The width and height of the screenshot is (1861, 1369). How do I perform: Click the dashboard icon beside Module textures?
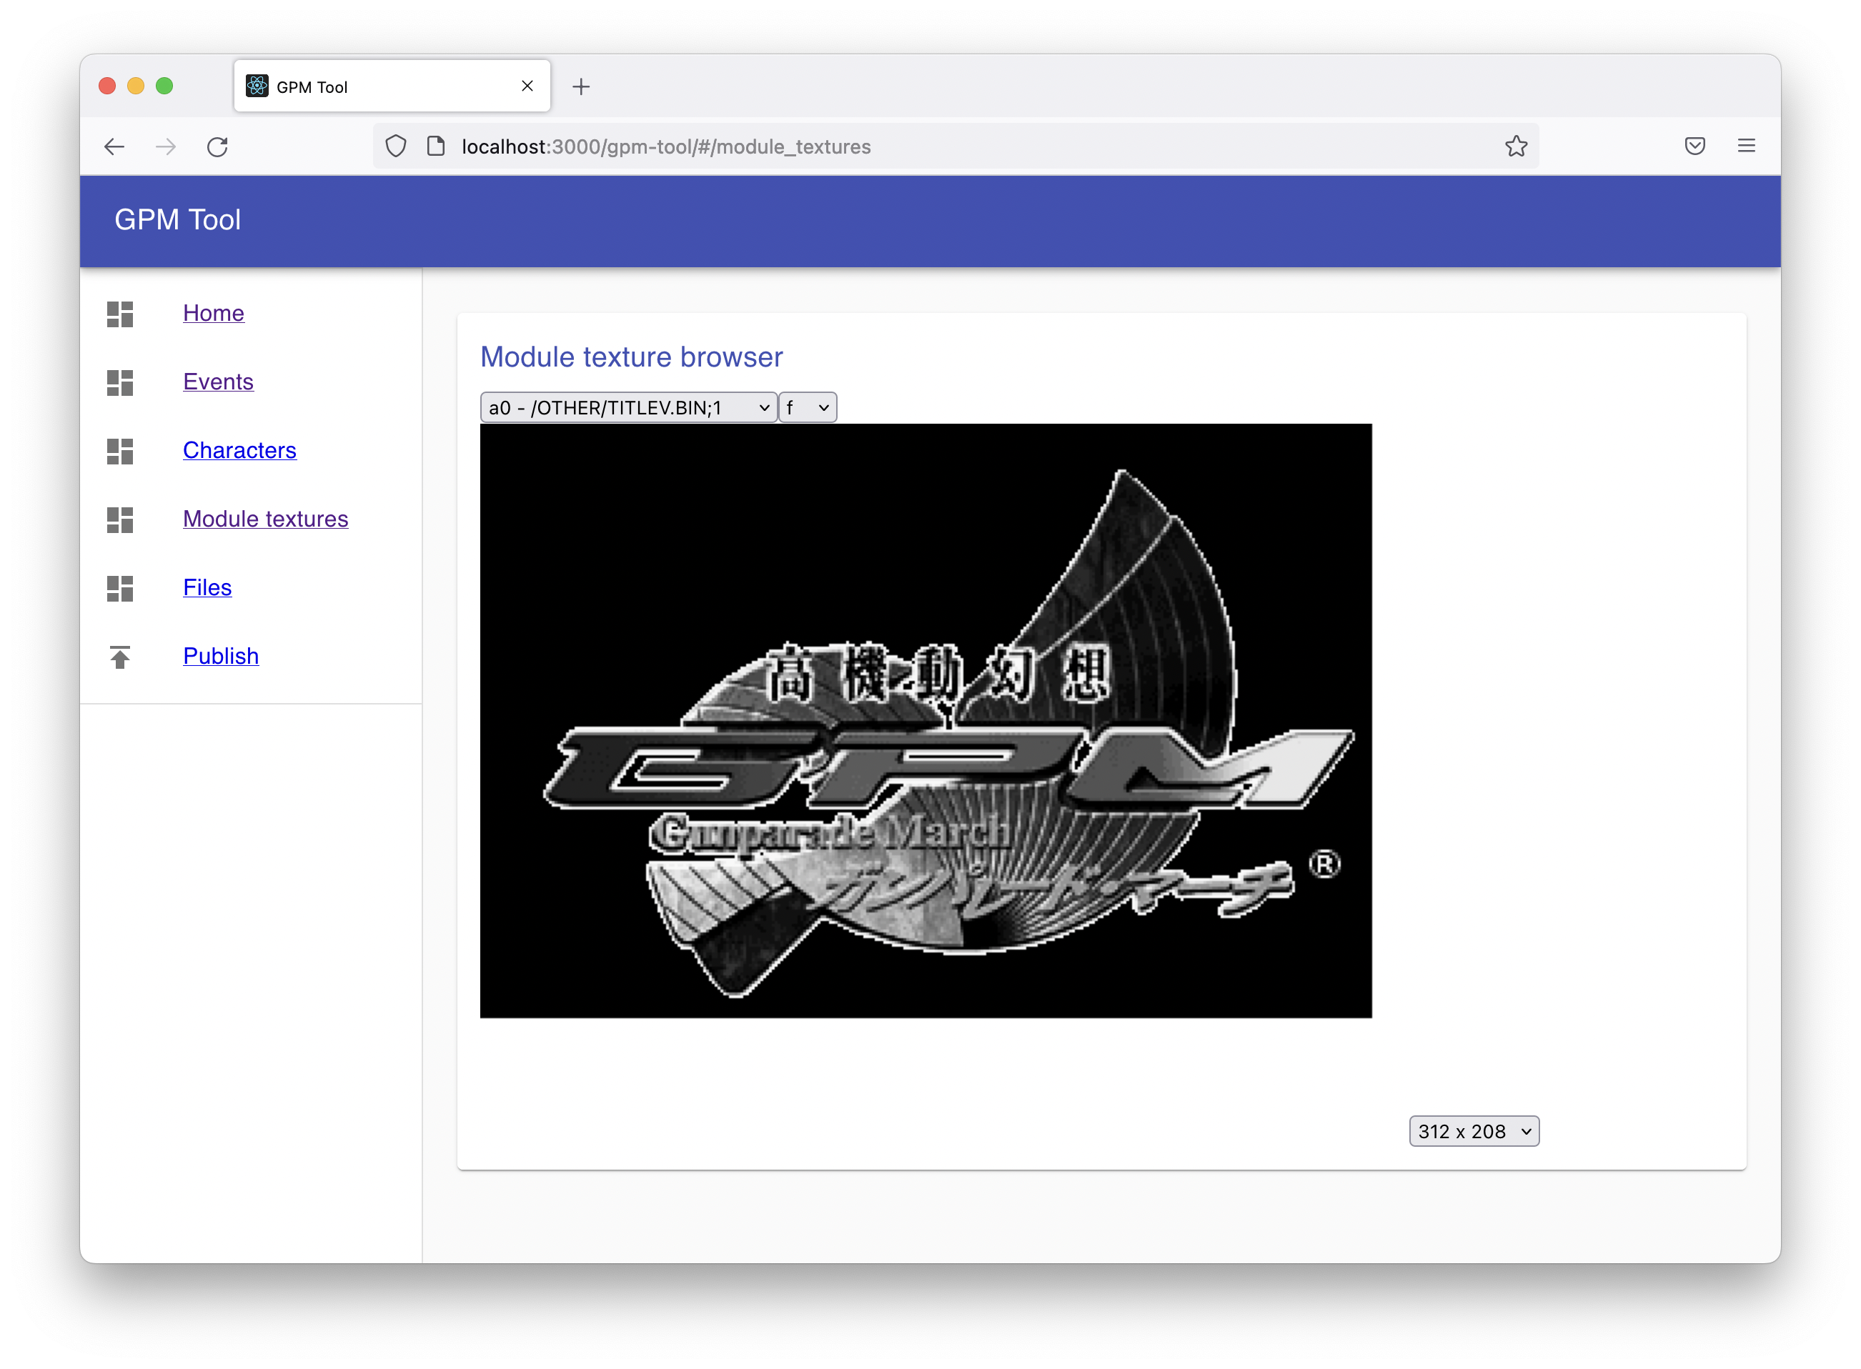point(119,519)
